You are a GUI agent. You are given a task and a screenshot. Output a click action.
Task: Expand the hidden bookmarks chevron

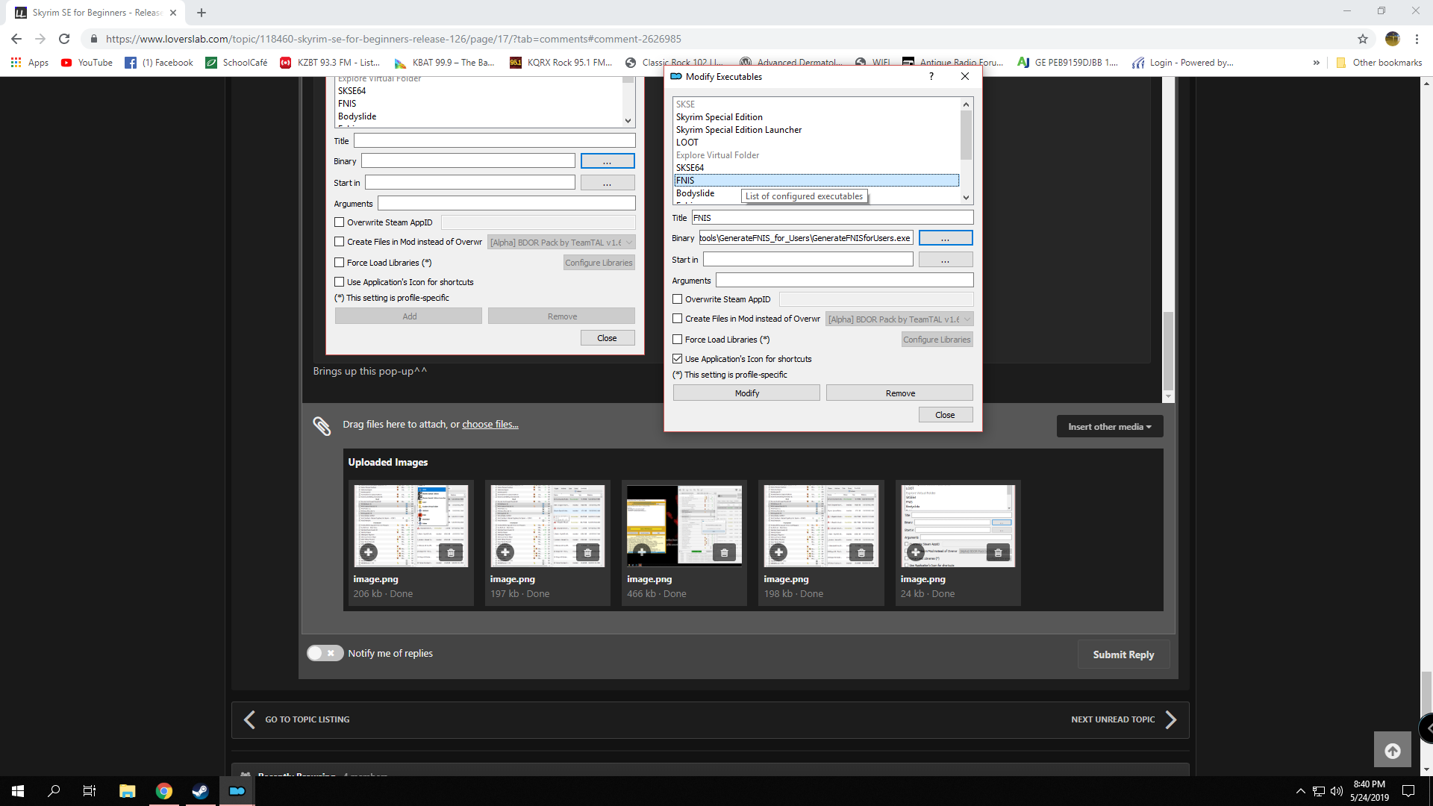click(1316, 63)
